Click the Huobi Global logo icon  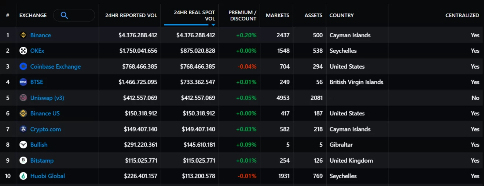click(23, 176)
